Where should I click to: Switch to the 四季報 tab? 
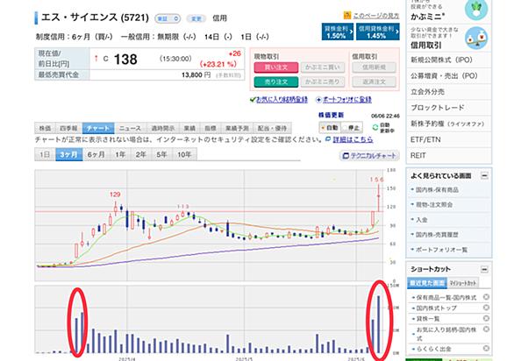pos(68,128)
